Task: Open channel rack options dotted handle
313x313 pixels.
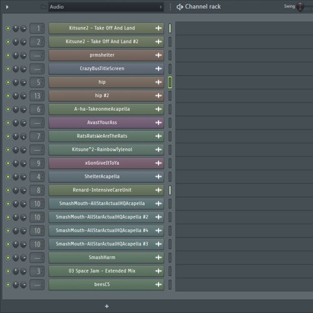Action: point(170,7)
